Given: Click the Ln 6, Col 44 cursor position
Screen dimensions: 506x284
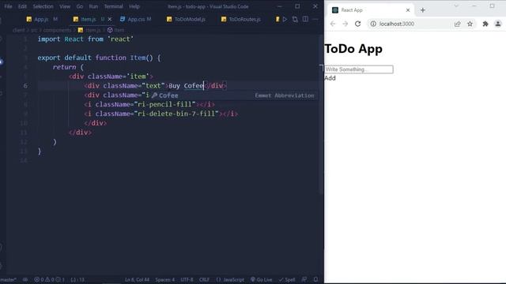Looking at the screenshot, I should click(137, 279).
